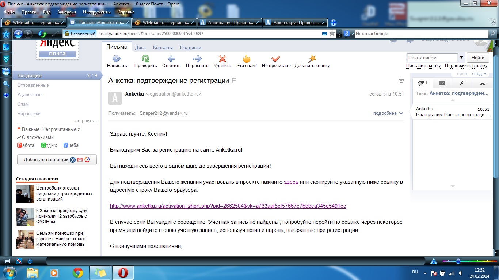The image size is (499, 280).
Task: Follow the здесь confirmation link
Action: click(x=291, y=182)
